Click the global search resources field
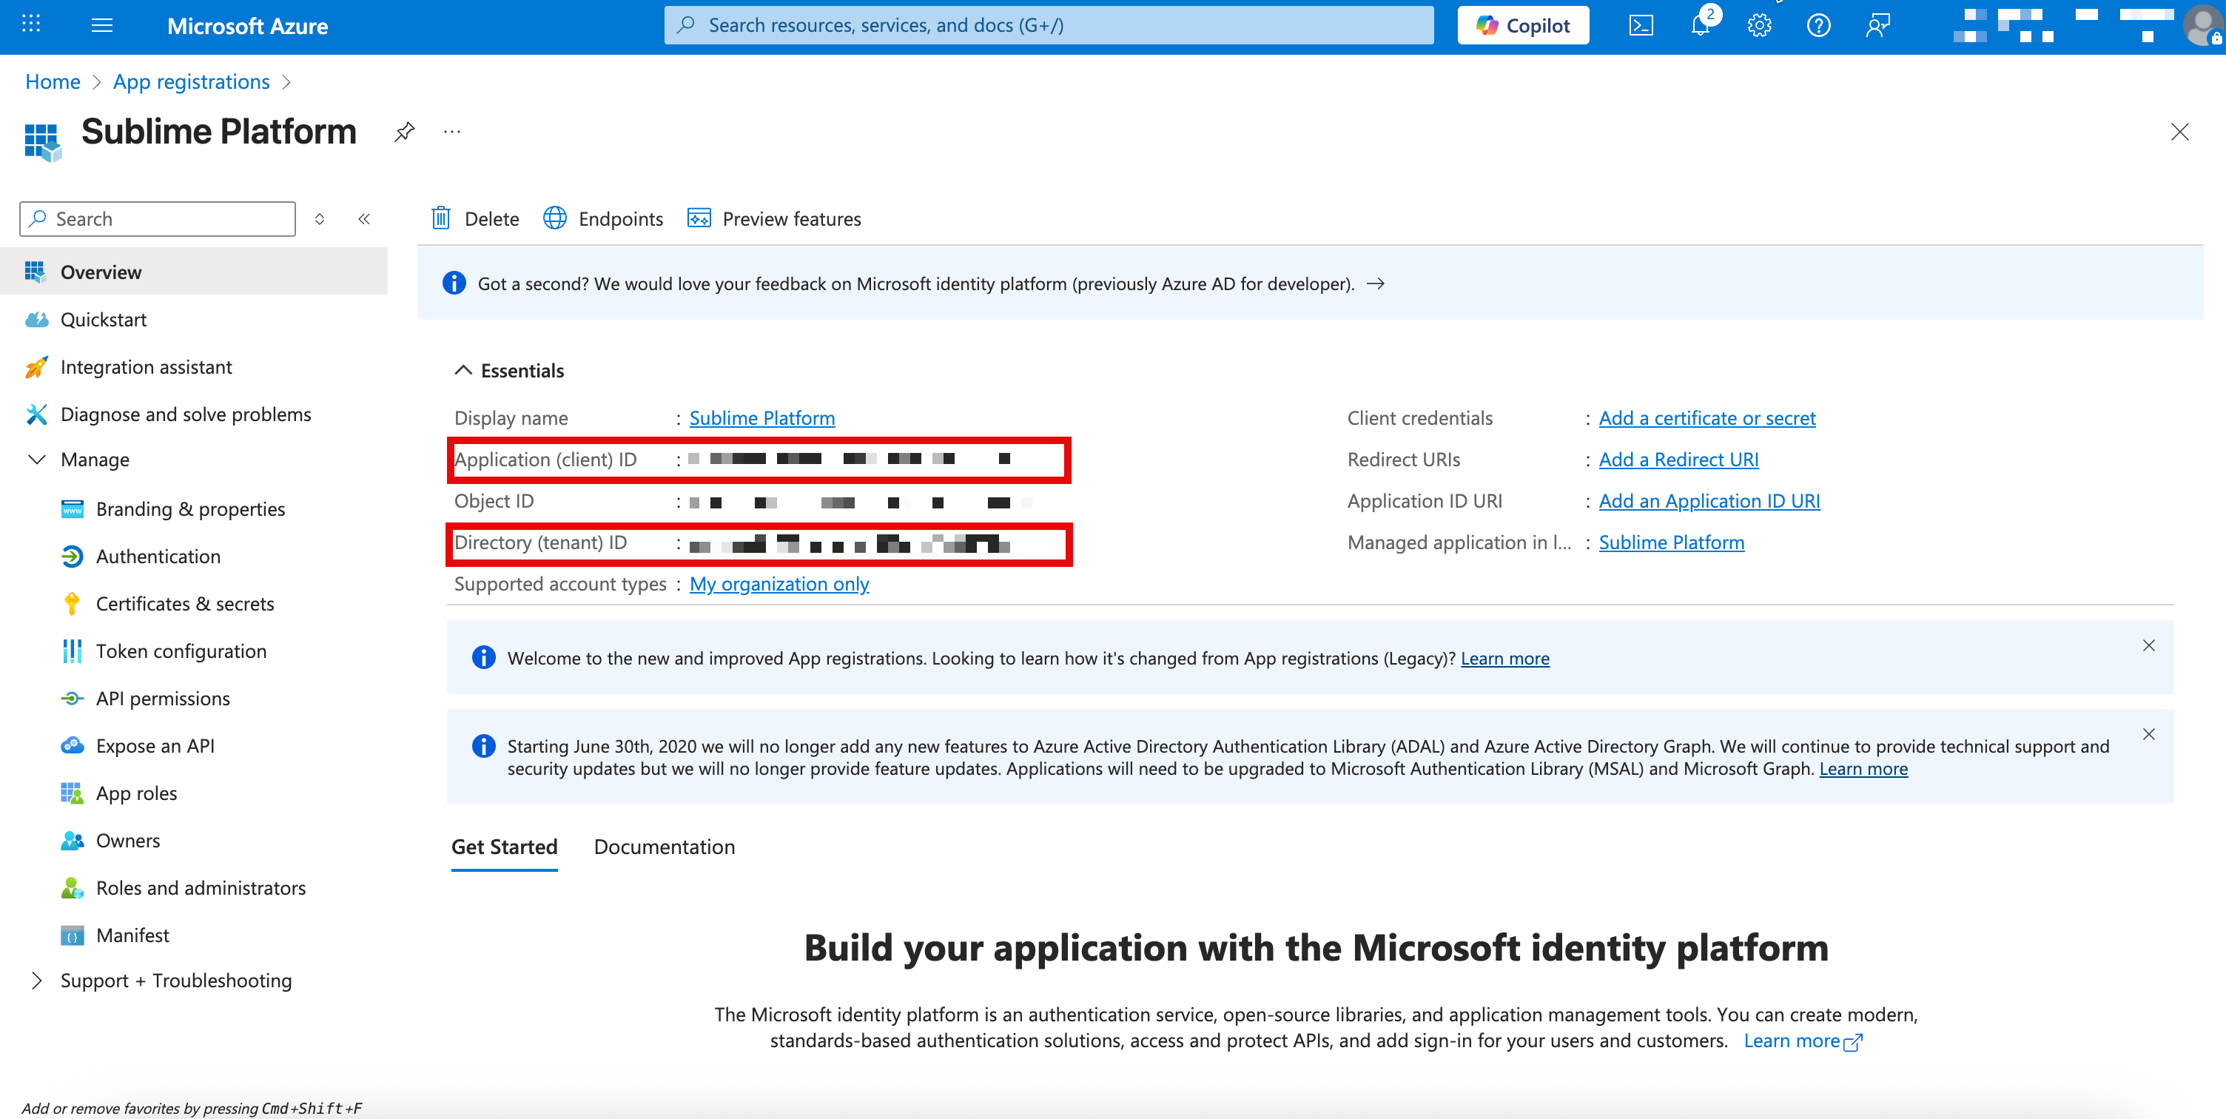The height and width of the screenshot is (1119, 2226). pyautogui.click(x=1048, y=25)
